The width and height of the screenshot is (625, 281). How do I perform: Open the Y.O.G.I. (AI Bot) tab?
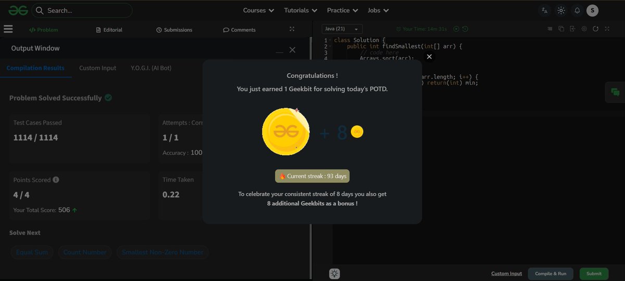click(151, 68)
